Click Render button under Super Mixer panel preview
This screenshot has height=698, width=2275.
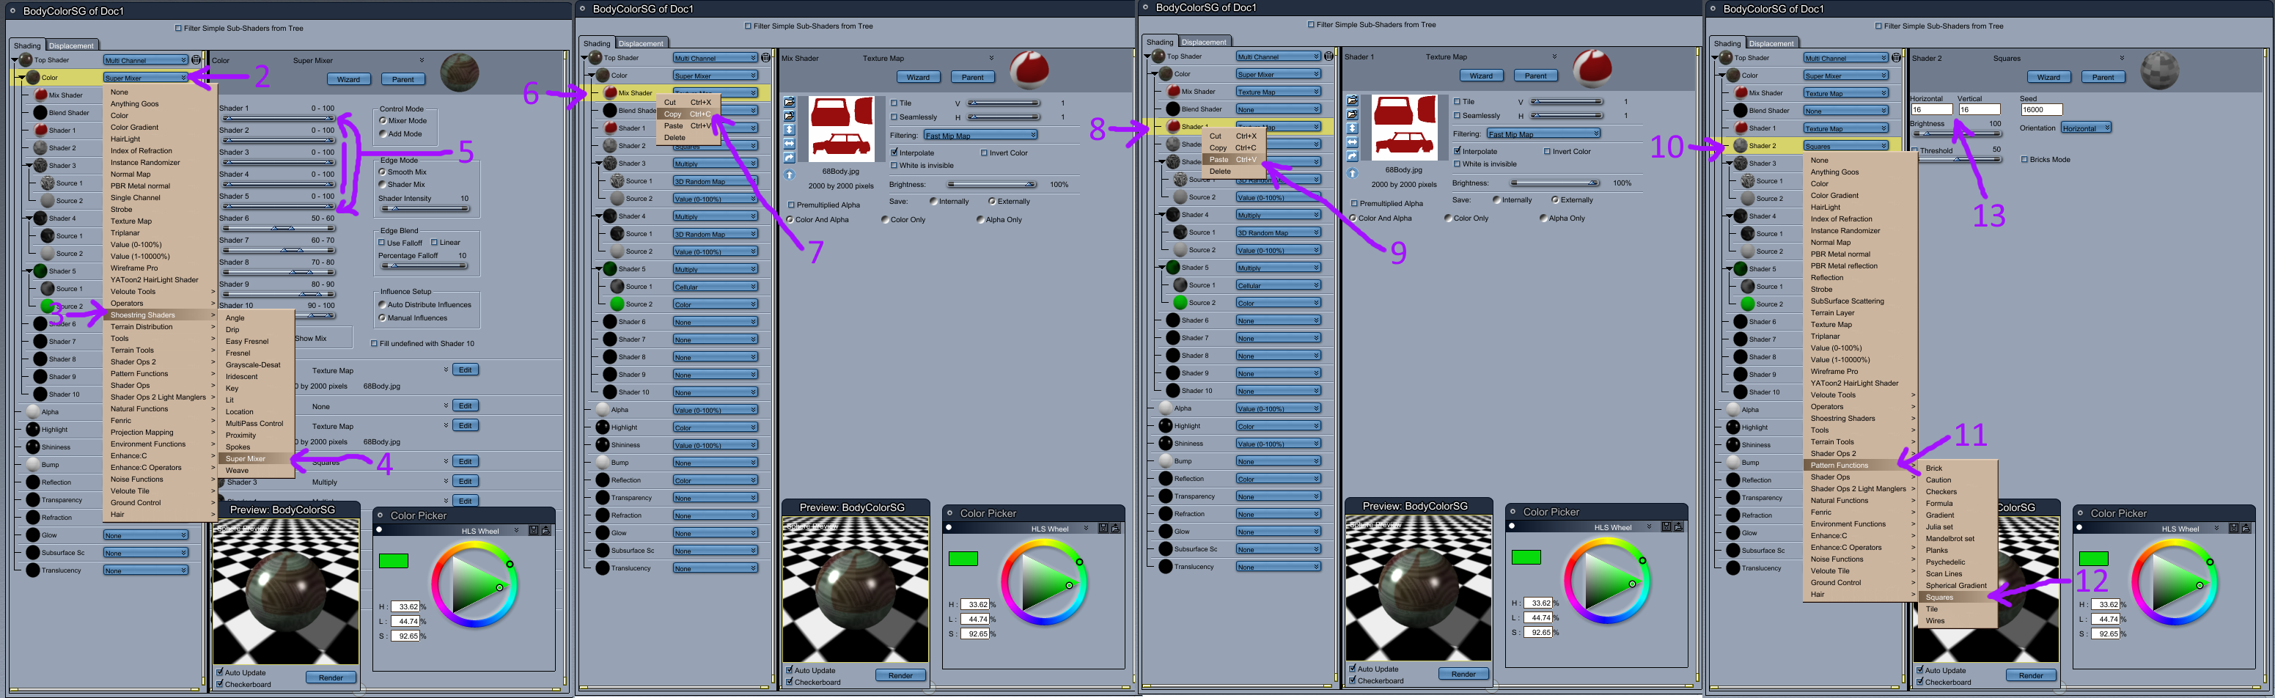(331, 677)
